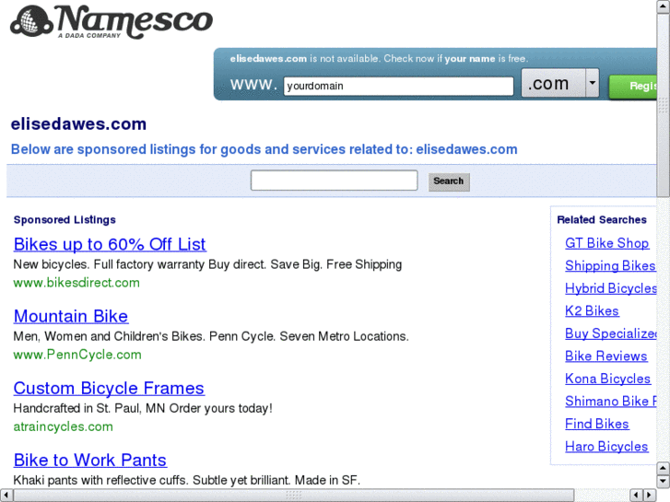Click the atraincycles.com URL
This screenshot has width=670, height=502.
[64, 426]
